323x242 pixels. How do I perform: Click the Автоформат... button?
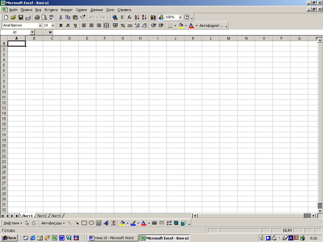click(211, 26)
